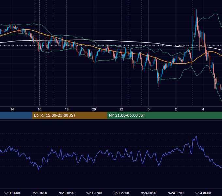Click the hour 4 axis tick label
This screenshot has height=196, width=222.
pos(203,109)
